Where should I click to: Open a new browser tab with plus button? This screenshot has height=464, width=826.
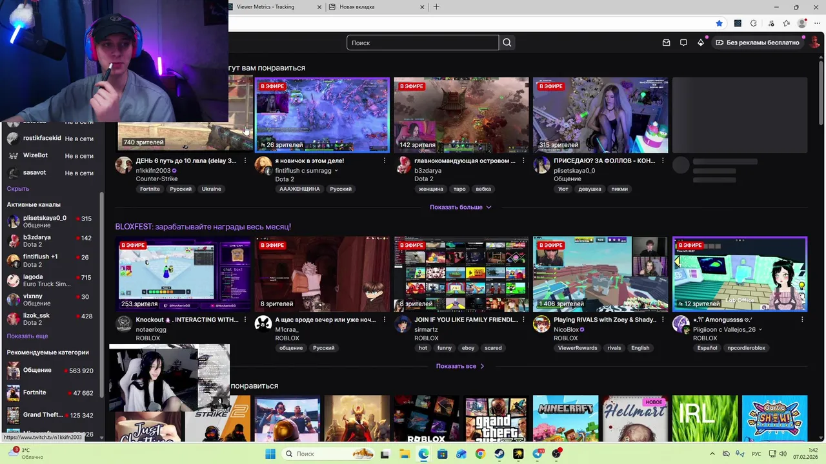pos(436,7)
